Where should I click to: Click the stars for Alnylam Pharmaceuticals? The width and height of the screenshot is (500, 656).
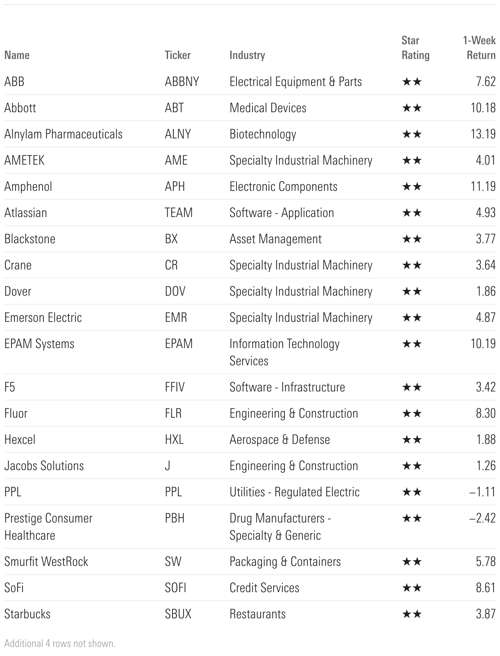pos(412,134)
